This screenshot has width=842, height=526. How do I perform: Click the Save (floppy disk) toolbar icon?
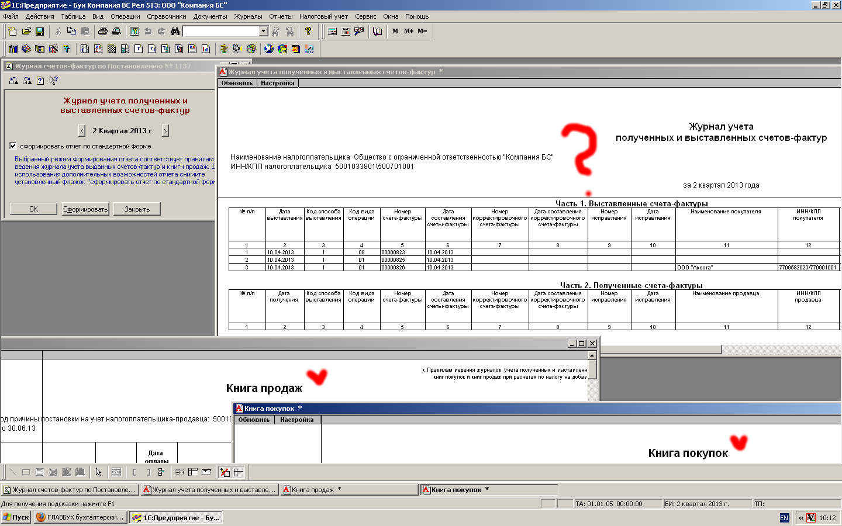tap(40, 31)
